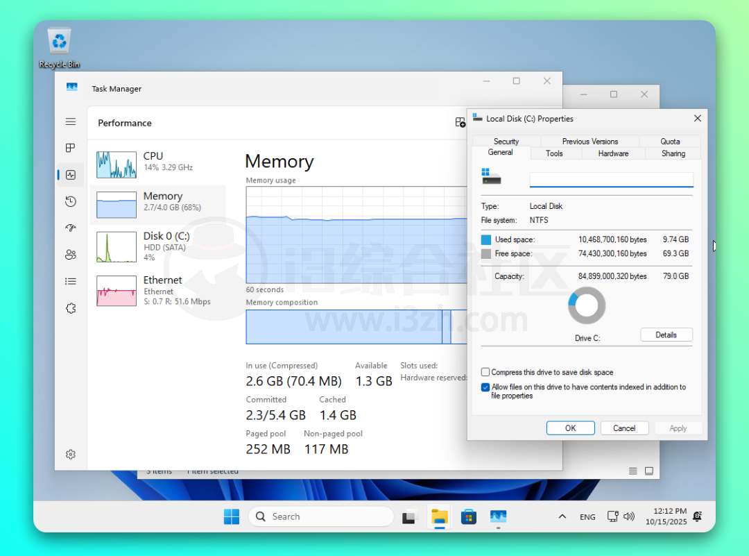Open the Processes page icon in sidebar

pyautogui.click(x=71, y=148)
